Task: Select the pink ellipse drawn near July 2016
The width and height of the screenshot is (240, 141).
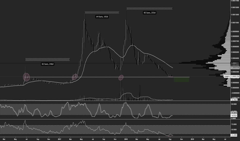Action: (x=26, y=77)
